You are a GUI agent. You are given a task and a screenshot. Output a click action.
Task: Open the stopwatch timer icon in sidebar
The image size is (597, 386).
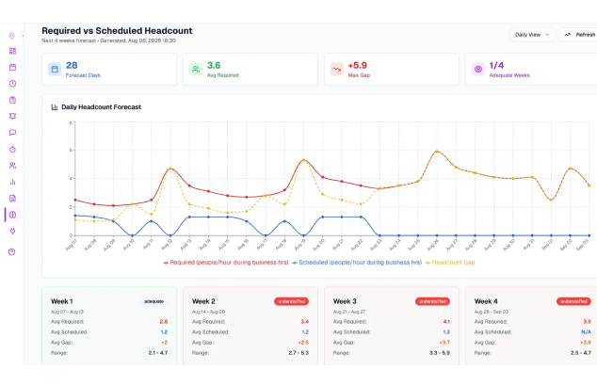tap(12, 150)
